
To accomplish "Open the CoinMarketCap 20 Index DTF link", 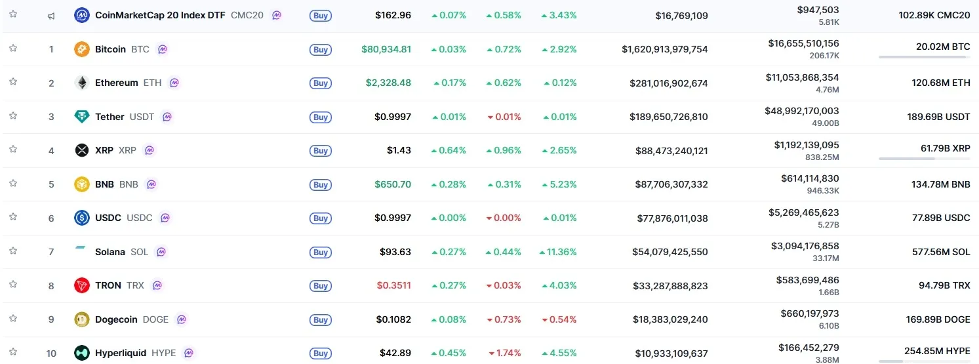I will pos(179,14).
